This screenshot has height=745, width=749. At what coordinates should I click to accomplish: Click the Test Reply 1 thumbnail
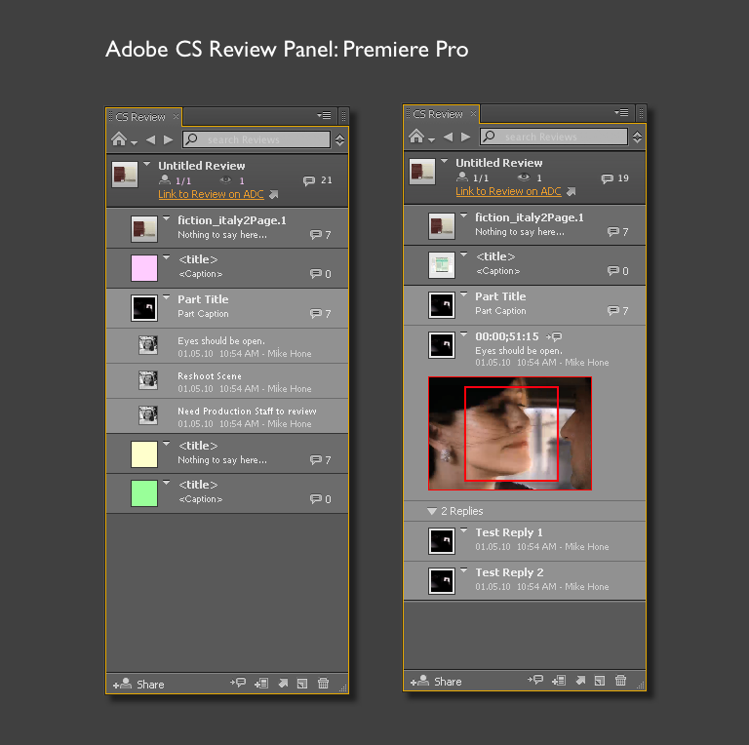tap(442, 541)
